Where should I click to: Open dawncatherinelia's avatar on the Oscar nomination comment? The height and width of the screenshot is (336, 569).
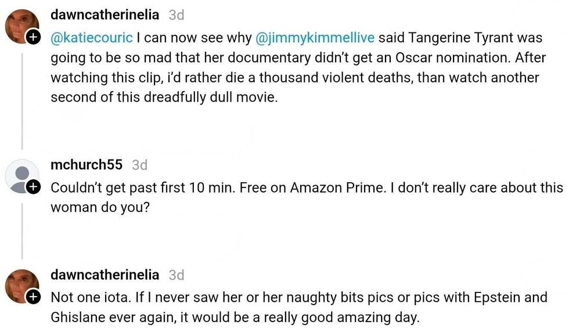click(21, 26)
